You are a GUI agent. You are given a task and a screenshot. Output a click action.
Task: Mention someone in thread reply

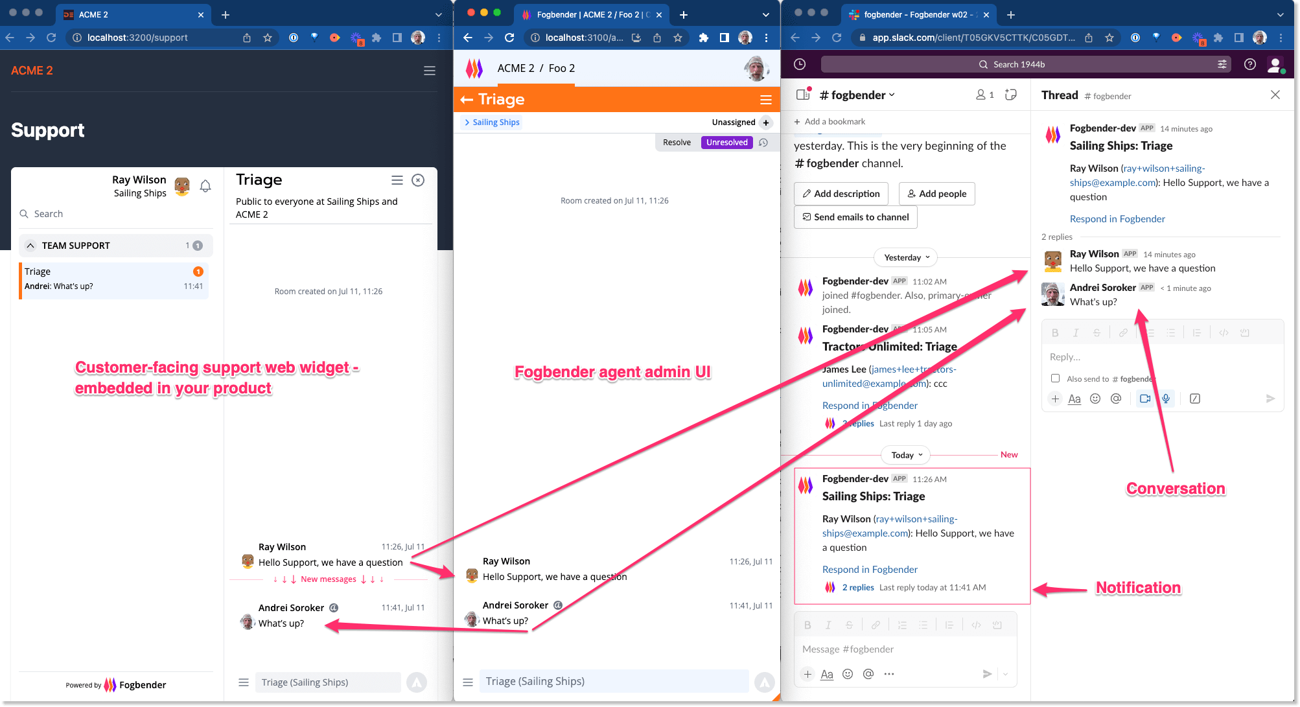tap(1116, 399)
